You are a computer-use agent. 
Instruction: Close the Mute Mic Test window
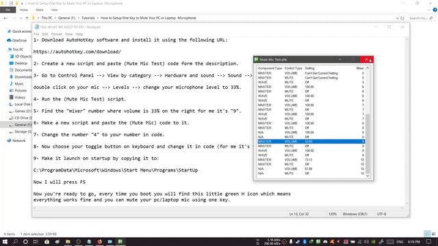click(x=367, y=59)
